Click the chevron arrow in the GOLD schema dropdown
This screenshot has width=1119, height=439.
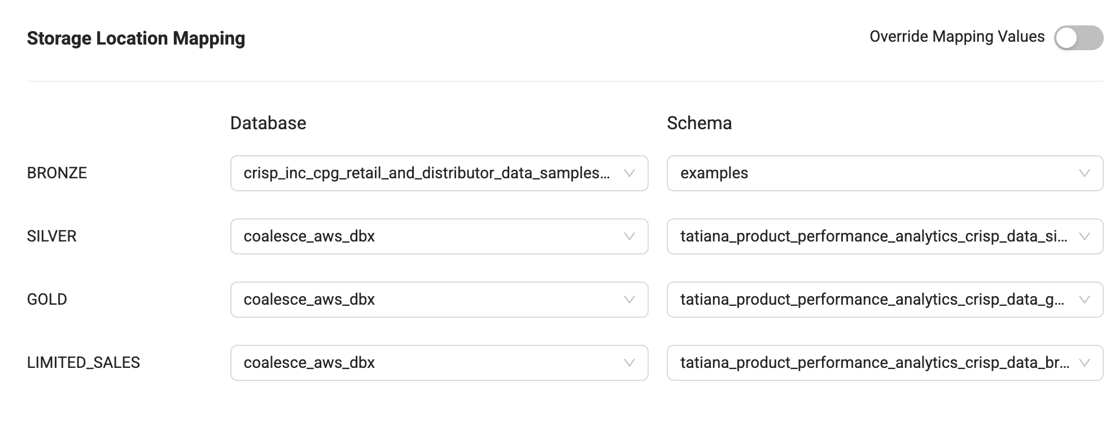(1084, 300)
